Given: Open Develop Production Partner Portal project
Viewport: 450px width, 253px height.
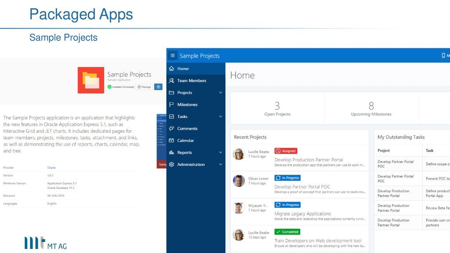Looking at the screenshot, I should tap(308, 160).
